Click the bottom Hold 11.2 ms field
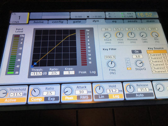168x126 pixels. point(113,91)
